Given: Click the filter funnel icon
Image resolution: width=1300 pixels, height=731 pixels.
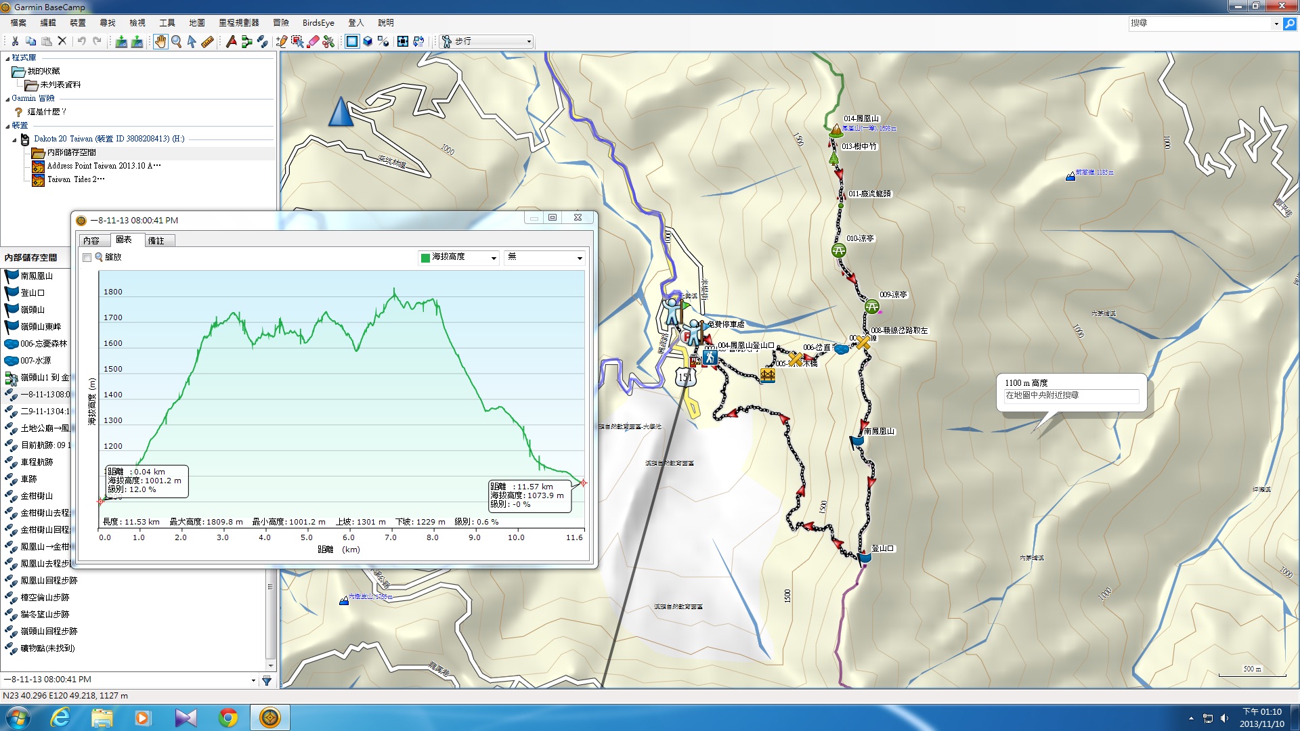Looking at the screenshot, I should (x=267, y=680).
